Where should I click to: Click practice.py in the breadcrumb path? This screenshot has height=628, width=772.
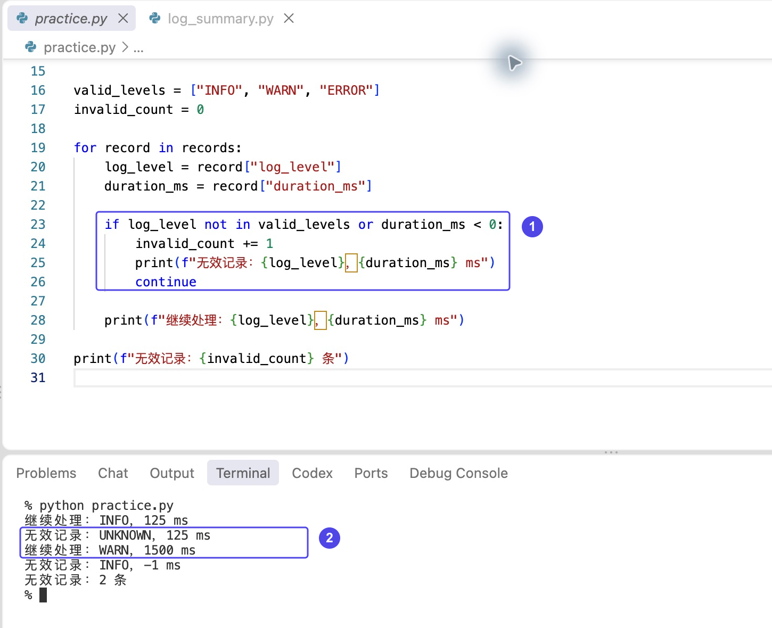[x=79, y=47]
